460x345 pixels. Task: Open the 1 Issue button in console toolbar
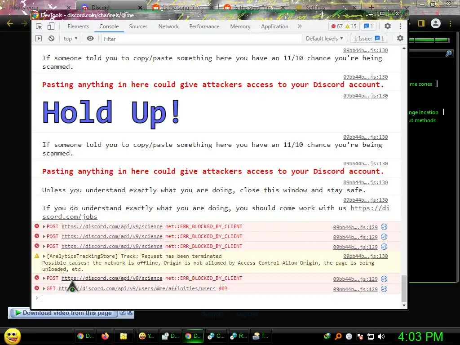369,39
